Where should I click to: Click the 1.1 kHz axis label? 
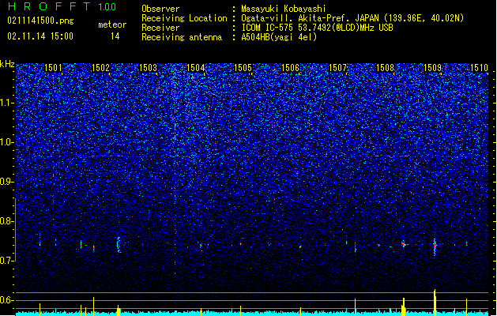click(x=6, y=103)
